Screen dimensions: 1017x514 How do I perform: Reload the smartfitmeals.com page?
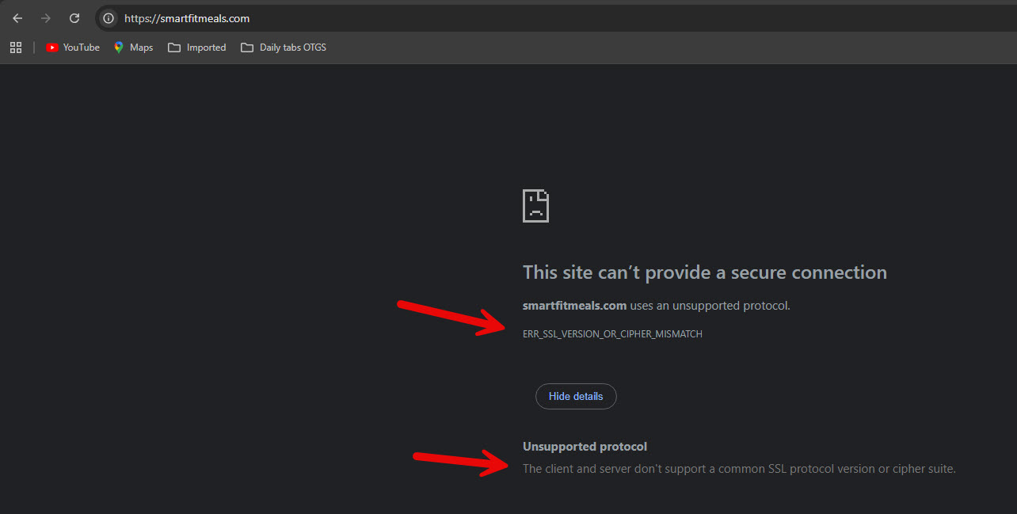[x=74, y=18]
